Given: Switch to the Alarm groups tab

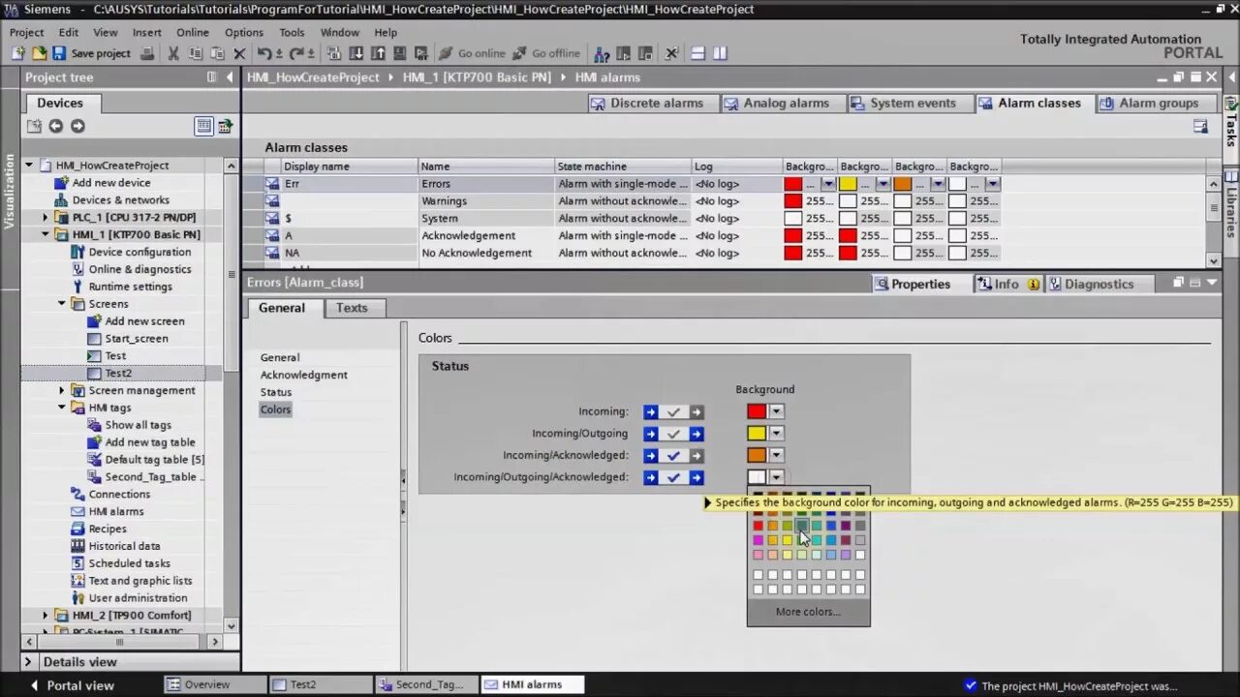Looking at the screenshot, I should pyautogui.click(x=1156, y=103).
